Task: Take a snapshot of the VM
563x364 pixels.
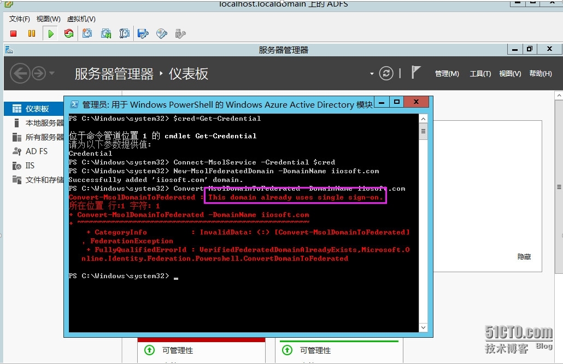Action: point(87,34)
